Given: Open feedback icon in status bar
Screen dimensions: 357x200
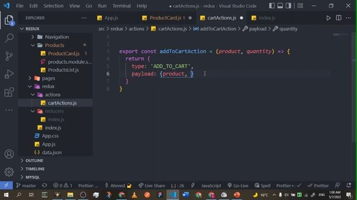Looking at the screenshot, I should click(x=337, y=186).
